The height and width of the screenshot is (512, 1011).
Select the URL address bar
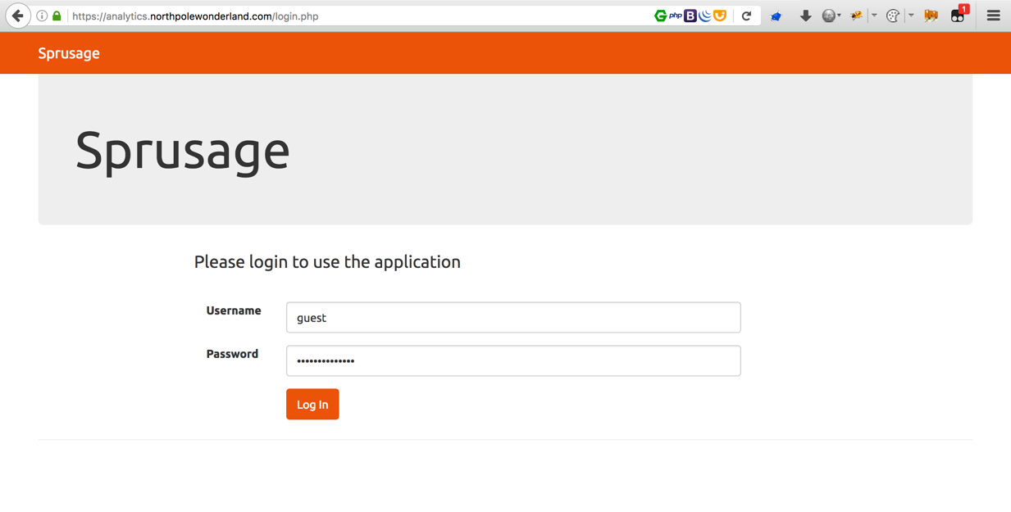tap(361, 16)
